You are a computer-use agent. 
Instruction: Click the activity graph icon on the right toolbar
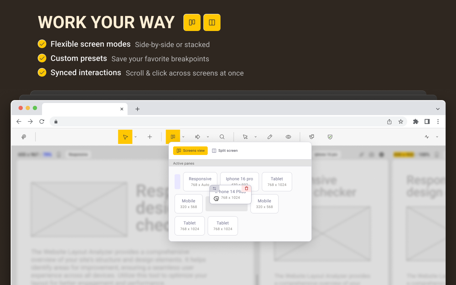point(427,136)
